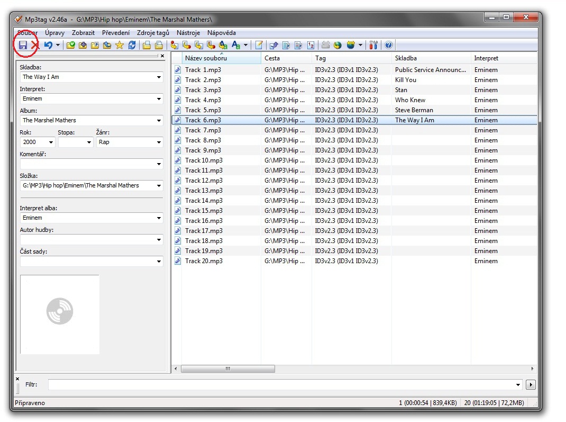Click the blue globe with yellow arrow icon
Screen dimensions: 566x422
[x=351, y=45]
